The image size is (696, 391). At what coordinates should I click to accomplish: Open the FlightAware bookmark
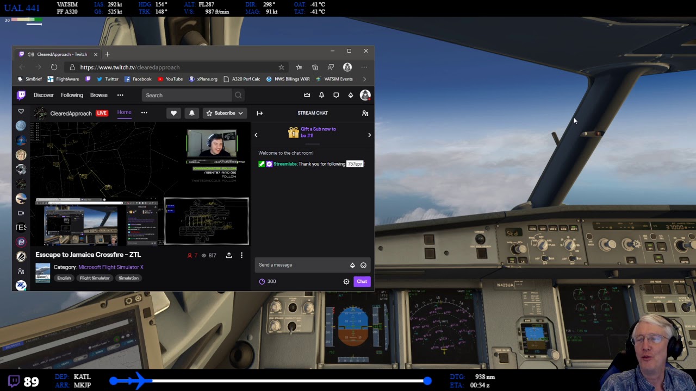coord(63,79)
